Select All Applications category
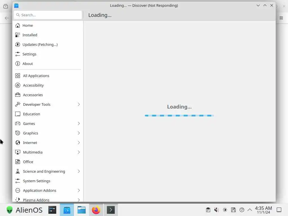The width and height of the screenshot is (288, 216). (48, 76)
